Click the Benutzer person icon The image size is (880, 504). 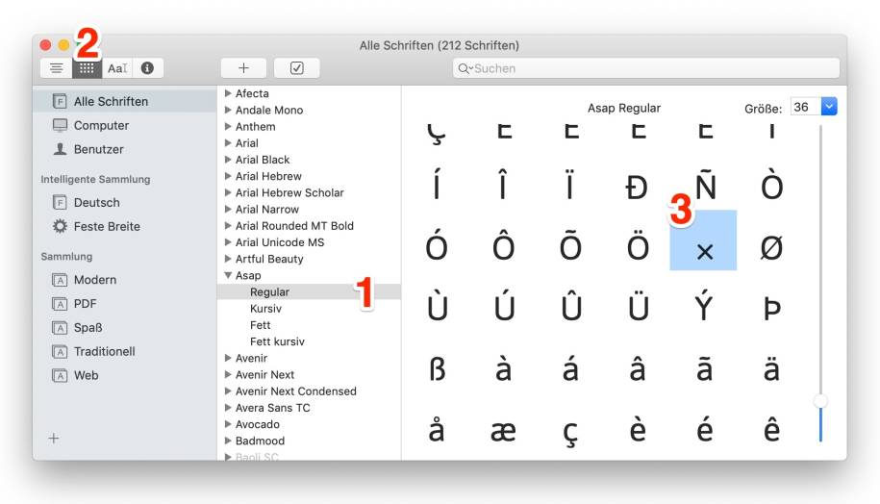click(60, 149)
